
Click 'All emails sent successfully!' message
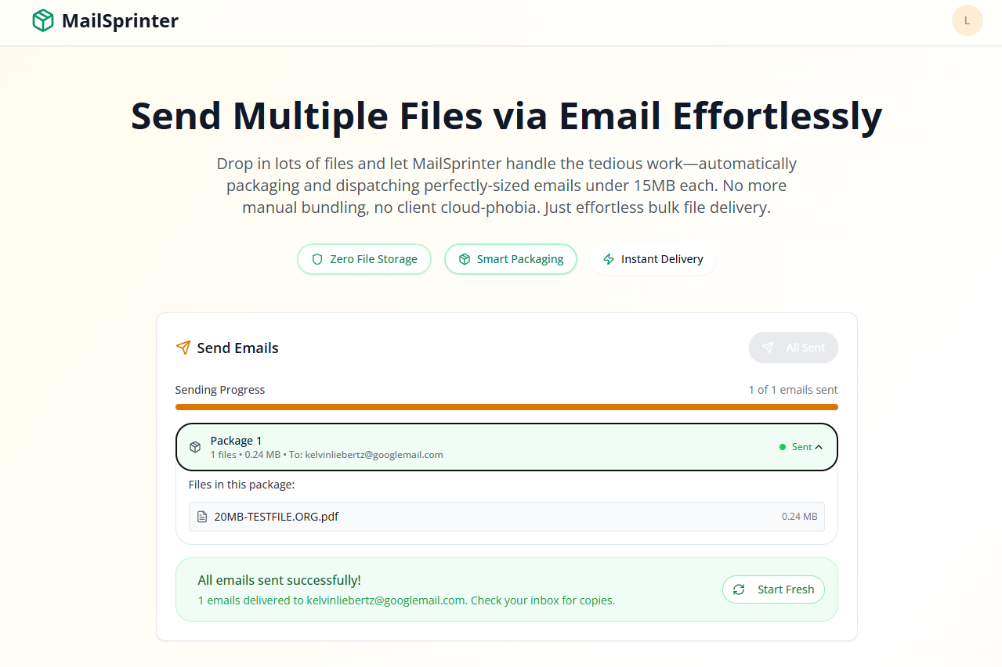pyautogui.click(x=280, y=580)
